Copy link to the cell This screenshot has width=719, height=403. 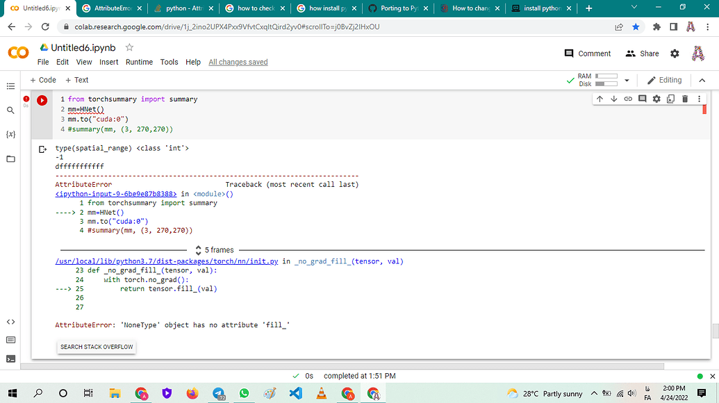click(627, 99)
